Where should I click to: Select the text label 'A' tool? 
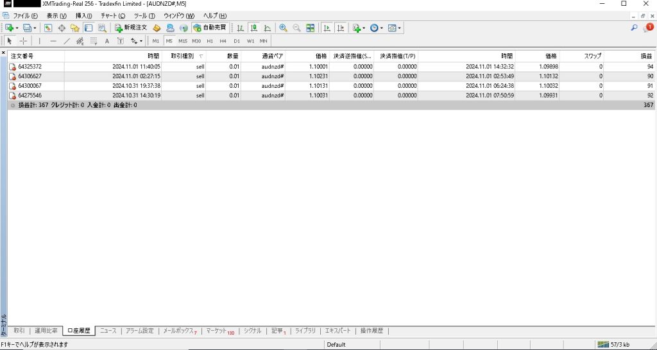(107, 41)
